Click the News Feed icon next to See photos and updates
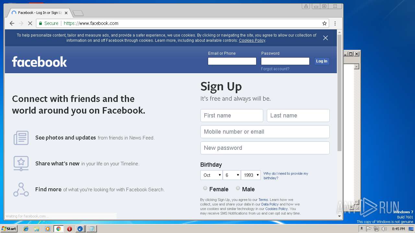The height and width of the screenshot is (233, 415). coord(21,138)
